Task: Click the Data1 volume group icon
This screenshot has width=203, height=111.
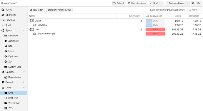Action: [32, 21]
